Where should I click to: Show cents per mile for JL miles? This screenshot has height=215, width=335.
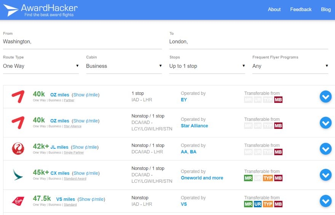point(85,147)
